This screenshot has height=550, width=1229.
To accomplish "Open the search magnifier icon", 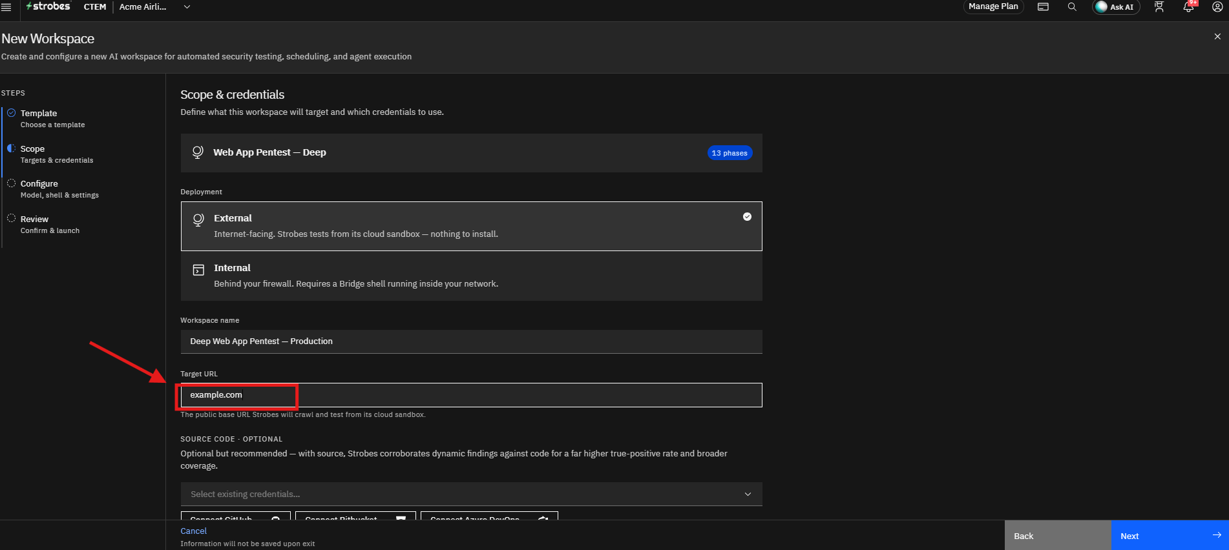I will point(1072,7).
